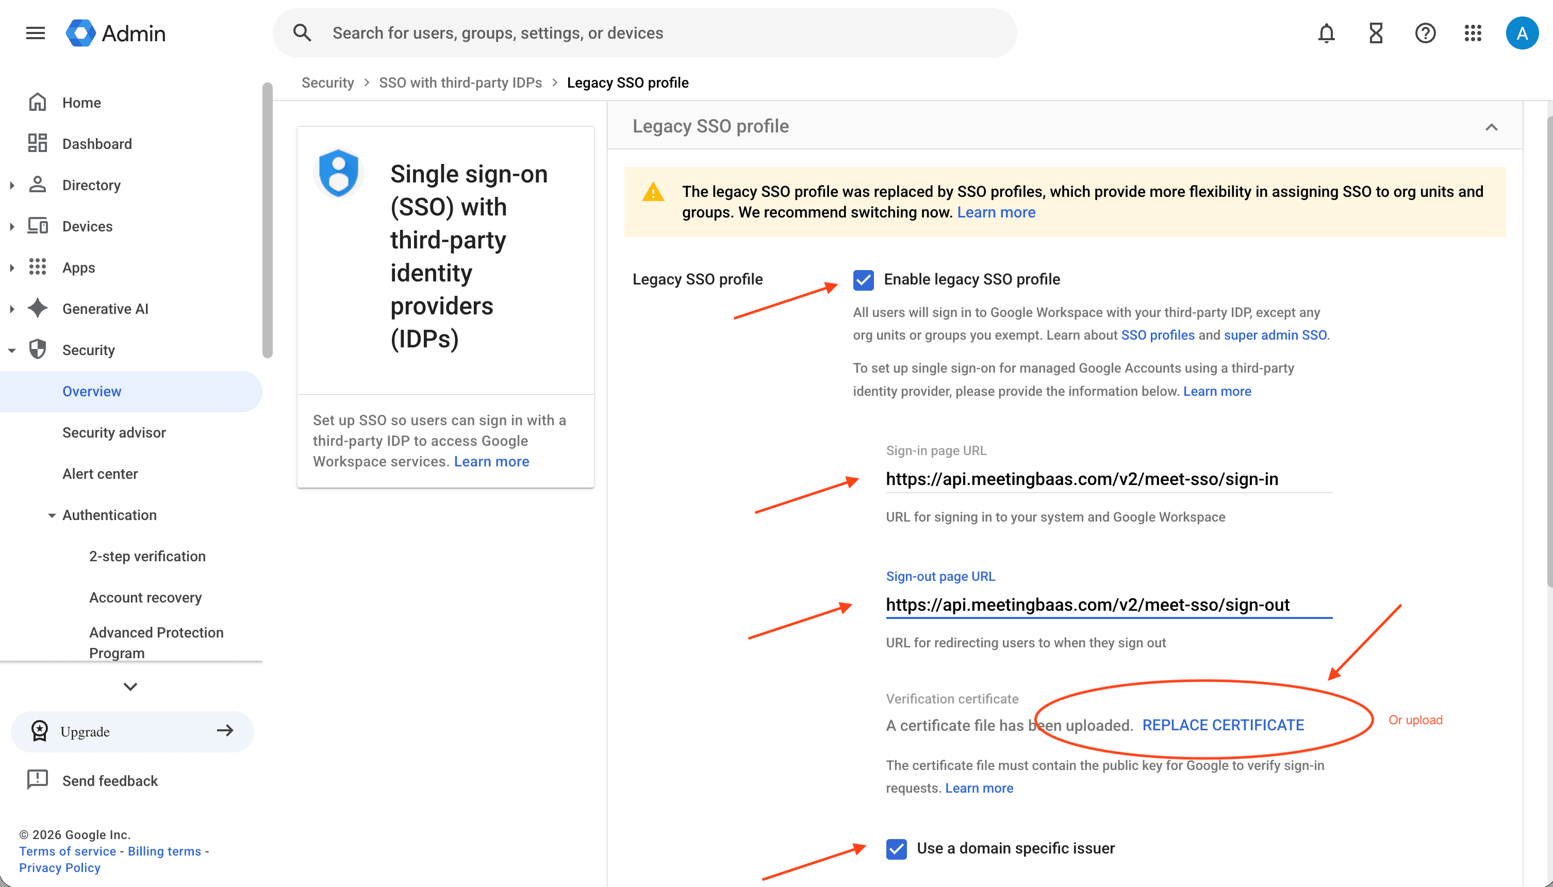Click the Upgrade button
This screenshot has width=1553, height=887.
coord(132,731)
